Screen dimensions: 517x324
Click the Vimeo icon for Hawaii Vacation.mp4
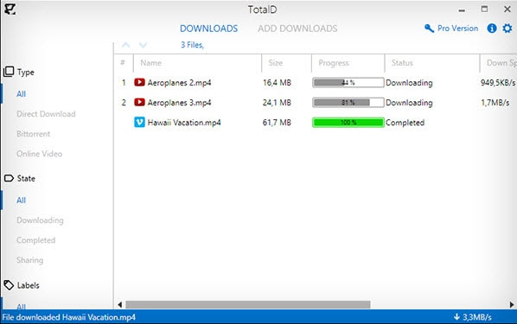(139, 123)
